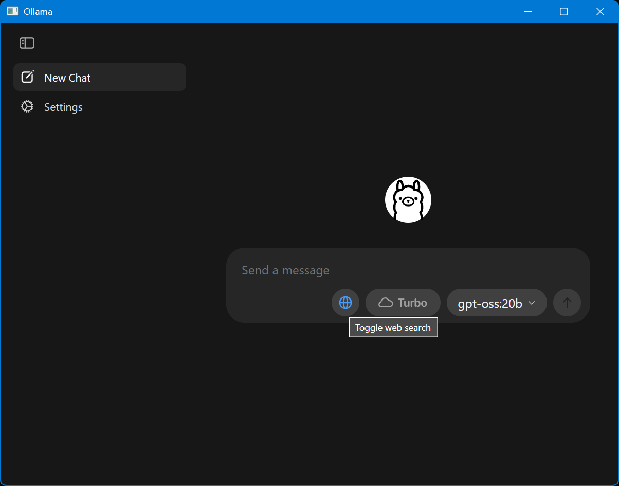The height and width of the screenshot is (486, 619).
Task: Maximize the Ollama window
Action: click(564, 11)
